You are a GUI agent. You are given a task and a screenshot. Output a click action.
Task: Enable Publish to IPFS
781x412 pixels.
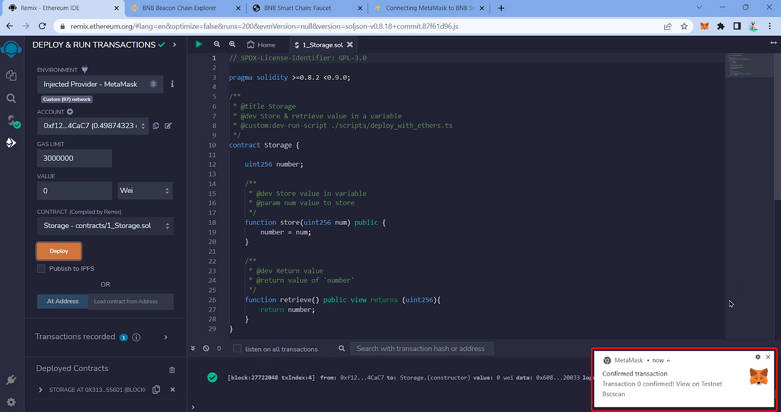tap(41, 268)
